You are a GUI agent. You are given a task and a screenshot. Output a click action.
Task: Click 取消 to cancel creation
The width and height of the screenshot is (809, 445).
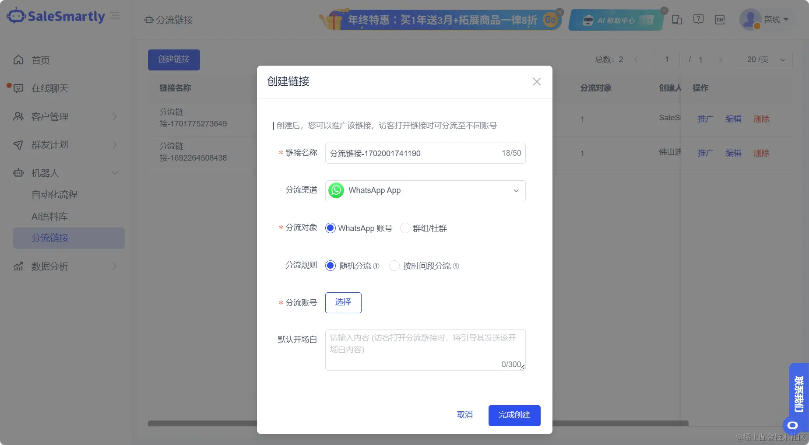(464, 415)
